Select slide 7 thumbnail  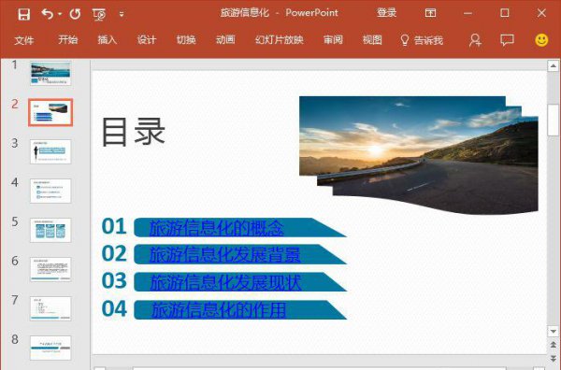point(50,308)
